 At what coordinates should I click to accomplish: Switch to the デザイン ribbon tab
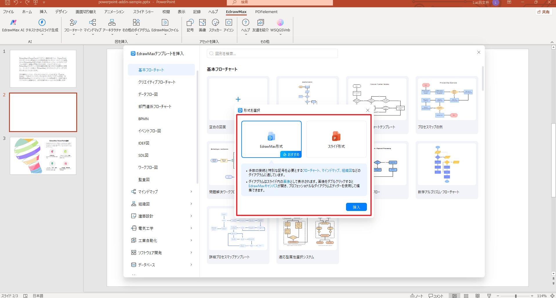[x=61, y=12]
